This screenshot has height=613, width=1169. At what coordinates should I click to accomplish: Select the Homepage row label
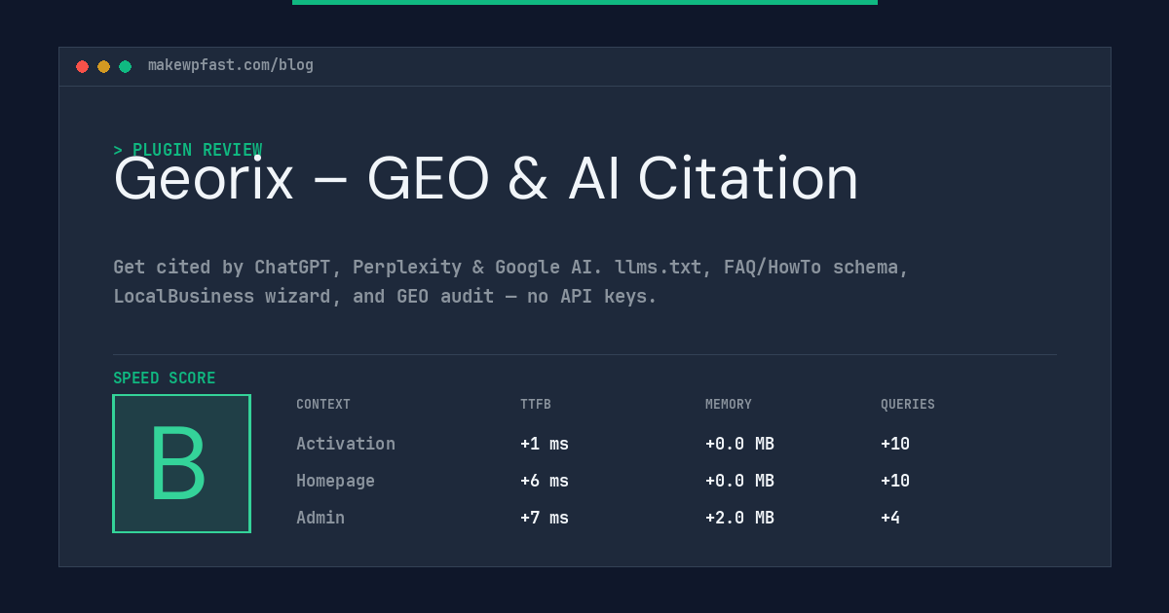pyautogui.click(x=335, y=481)
